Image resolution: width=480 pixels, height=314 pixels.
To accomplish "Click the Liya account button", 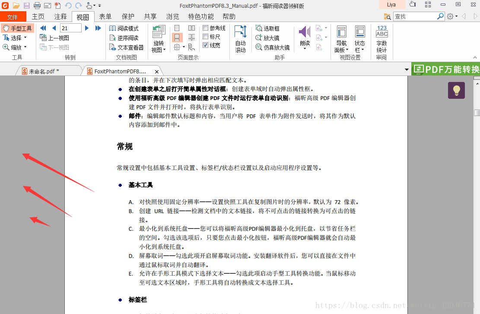I will (x=392, y=5).
